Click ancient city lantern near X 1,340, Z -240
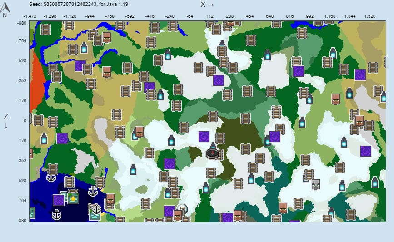This screenshot has height=242, width=394. [349, 93]
